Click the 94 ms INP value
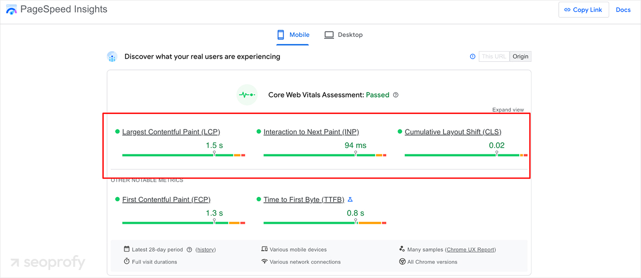Image resolution: width=641 pixels, height=278 pixels. (355, 145)
